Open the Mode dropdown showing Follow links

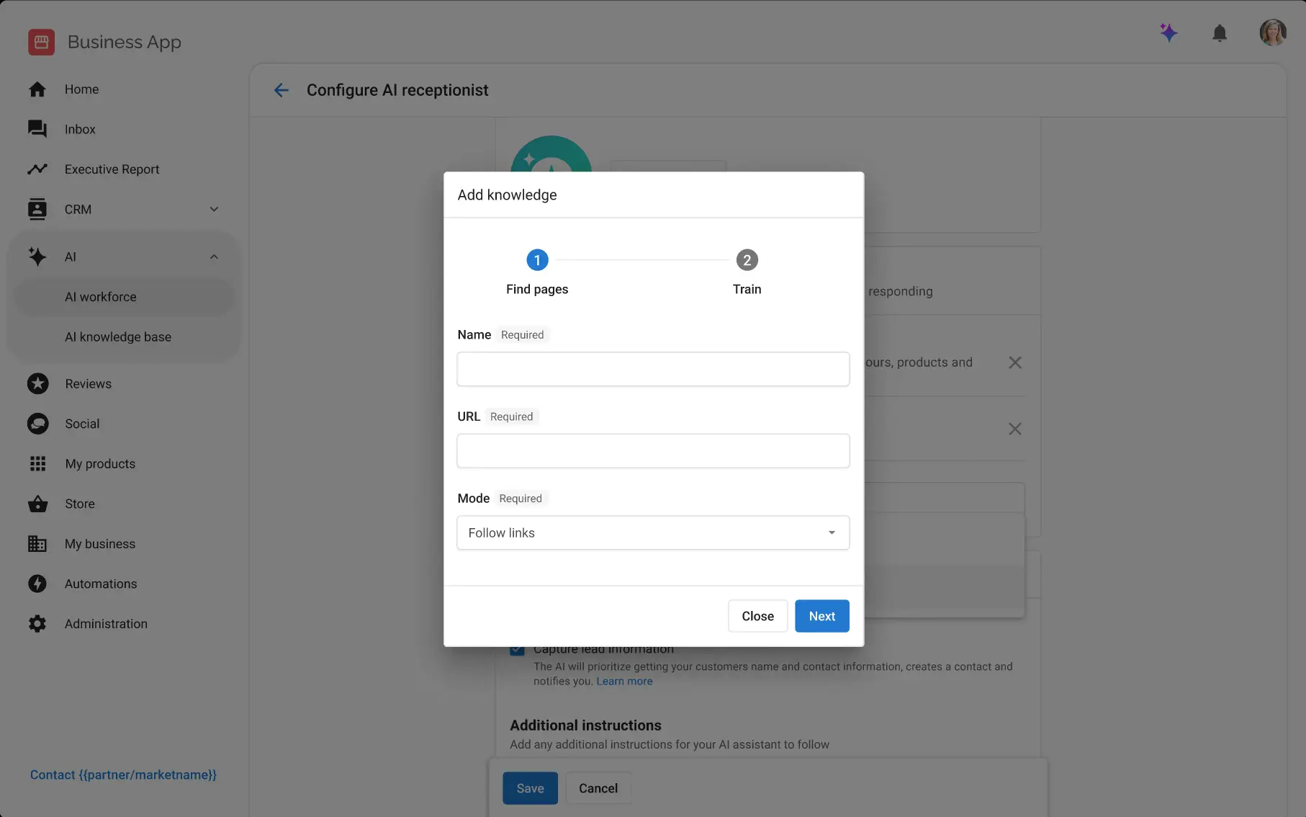pyautogui.click(x=652, y=533)
